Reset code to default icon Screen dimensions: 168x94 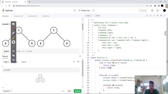(x=154, y=16)
